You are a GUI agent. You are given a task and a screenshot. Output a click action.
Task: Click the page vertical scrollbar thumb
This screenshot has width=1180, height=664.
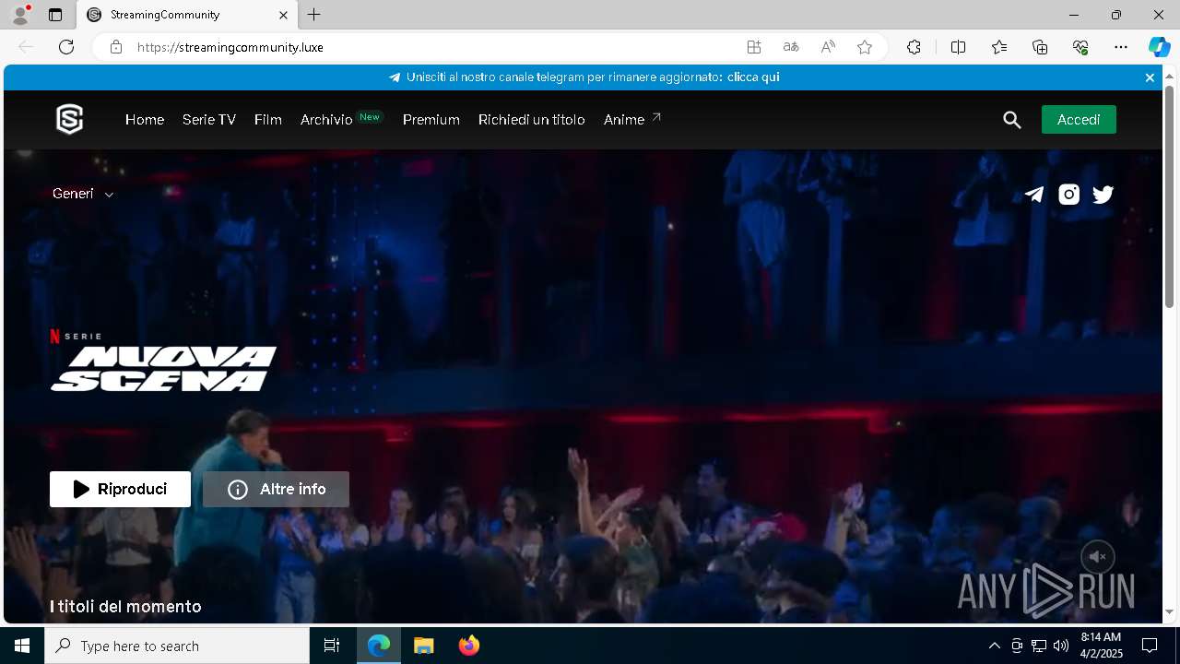(x=1169, y=196)
